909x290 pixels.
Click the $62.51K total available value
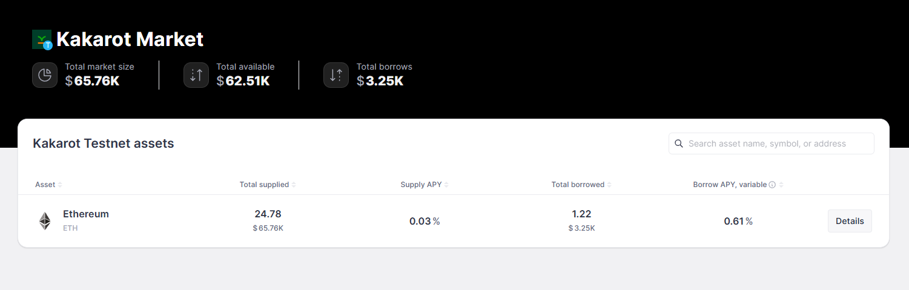click(243, 81)
